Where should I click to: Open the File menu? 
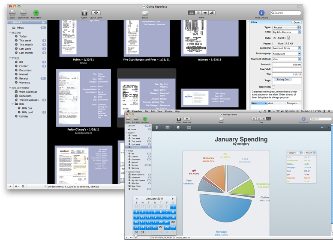coord(147,111)
